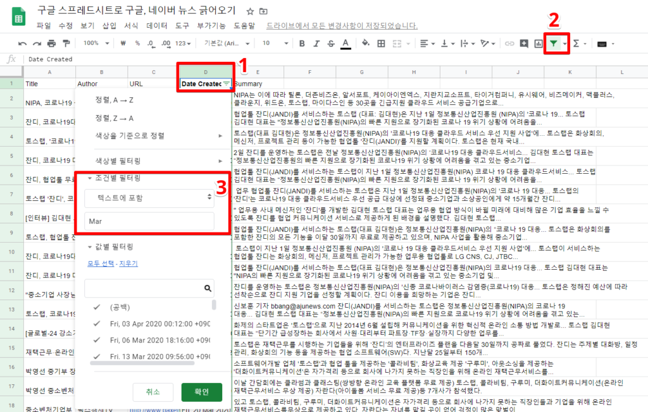
Task: Toggle the filter funnel button
Action: tap(553, 44)
